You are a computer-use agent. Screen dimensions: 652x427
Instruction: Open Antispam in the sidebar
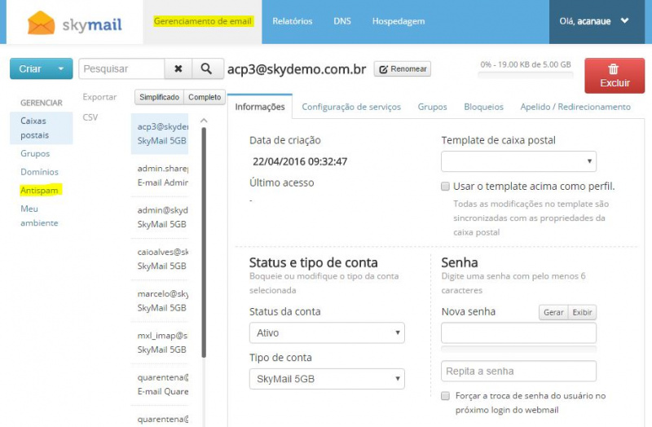pyautogui.click(x=39, y=190)
